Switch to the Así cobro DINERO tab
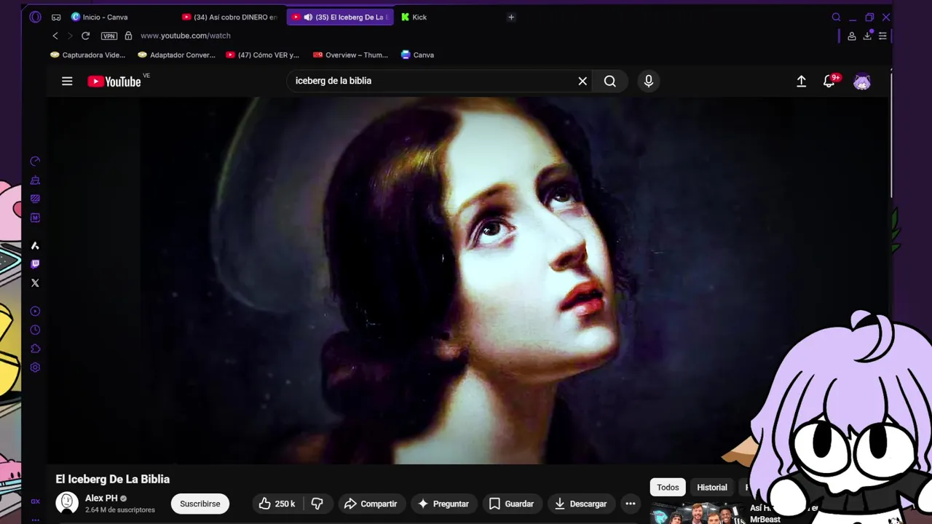932x524 pixels. pyautogui.click(x=229, y=17)
